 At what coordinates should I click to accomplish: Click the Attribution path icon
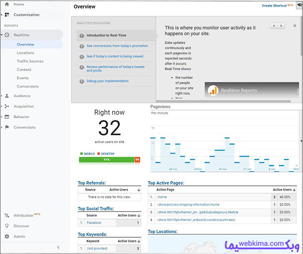(x=7, y=216)
